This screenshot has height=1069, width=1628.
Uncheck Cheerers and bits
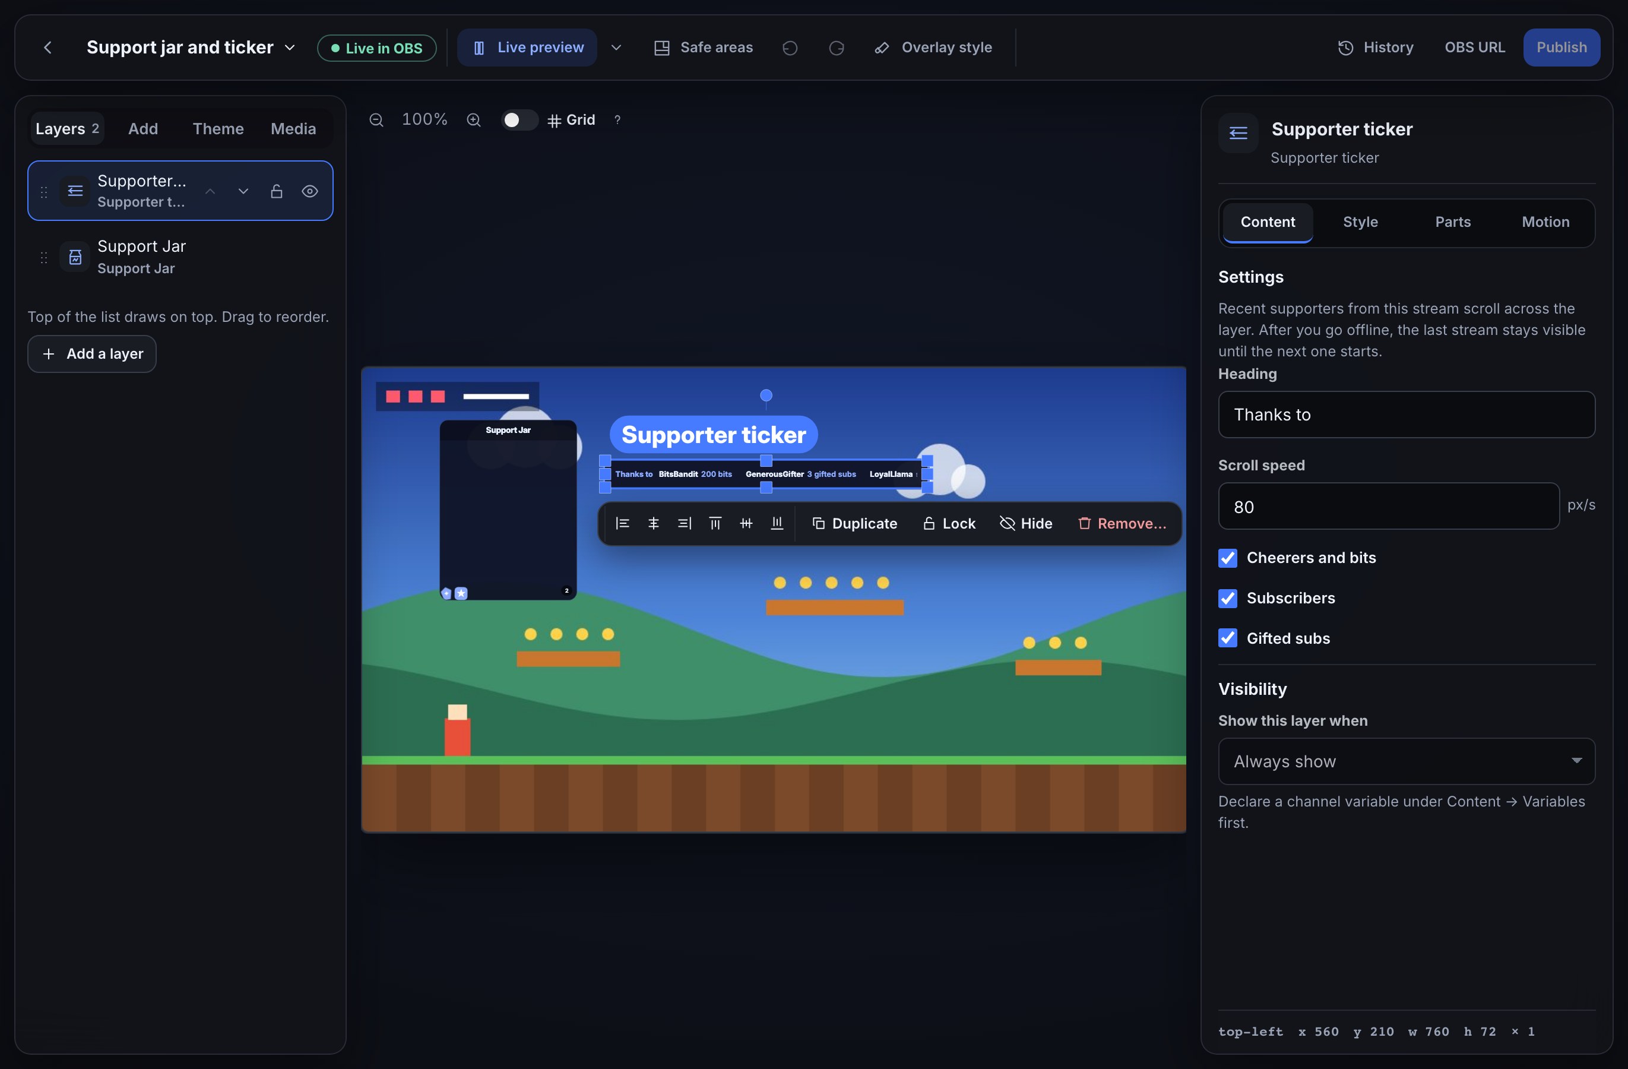[x=1228, y=558]
